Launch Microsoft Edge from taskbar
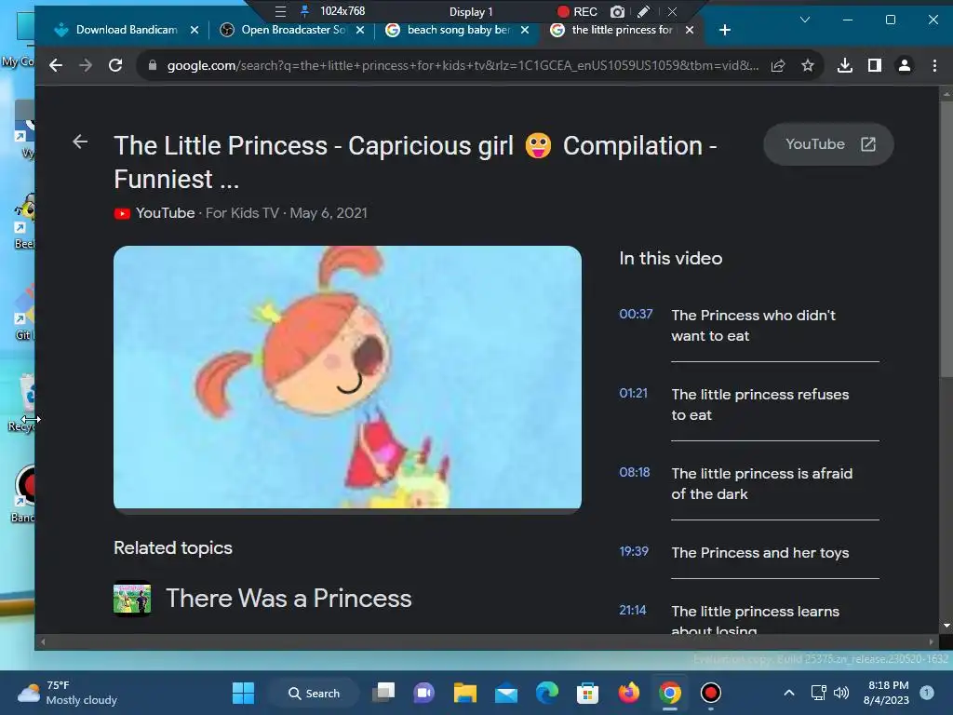This screenshot has height=715, width=953. (547, 693)
